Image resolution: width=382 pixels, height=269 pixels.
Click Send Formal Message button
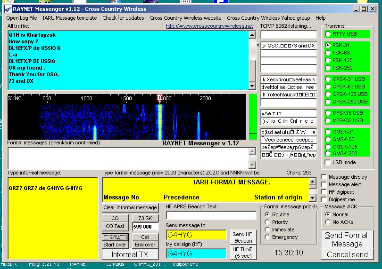347,239
